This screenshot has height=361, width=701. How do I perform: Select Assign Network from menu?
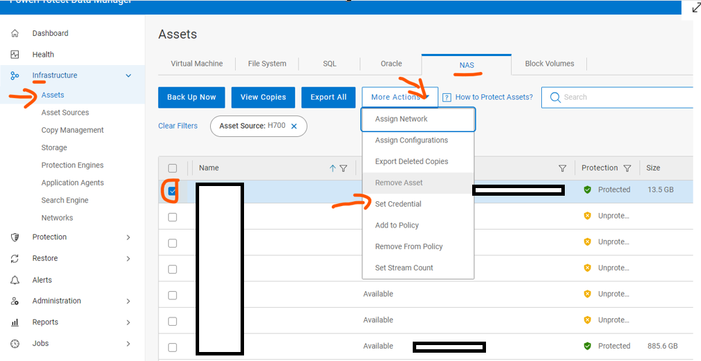pos(418,119)
